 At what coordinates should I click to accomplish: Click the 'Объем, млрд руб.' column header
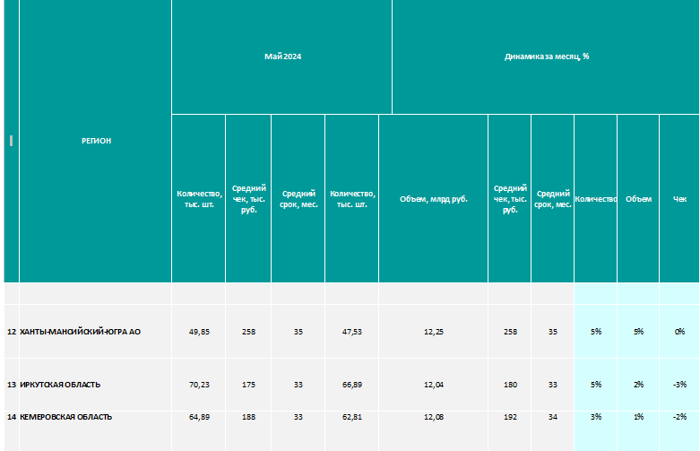[433, 199]
